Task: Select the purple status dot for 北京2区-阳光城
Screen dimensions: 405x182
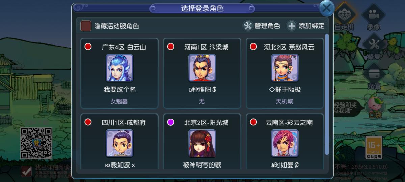Action: pos(171,122)
